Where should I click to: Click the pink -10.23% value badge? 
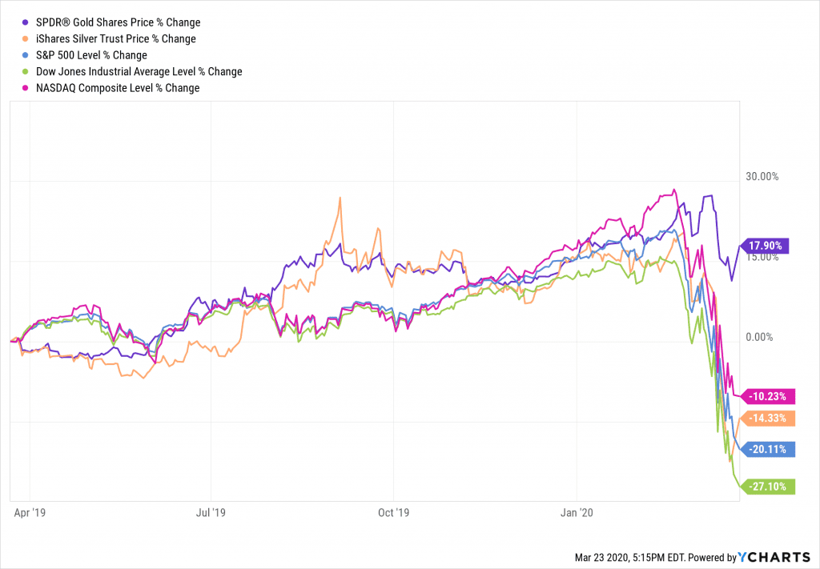pos(770,395)
